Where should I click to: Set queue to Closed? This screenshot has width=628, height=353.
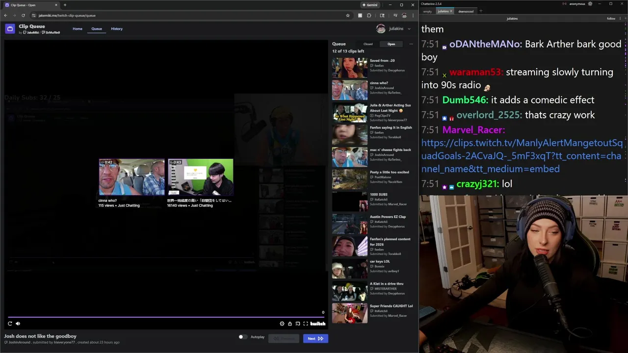coord(368,44)
